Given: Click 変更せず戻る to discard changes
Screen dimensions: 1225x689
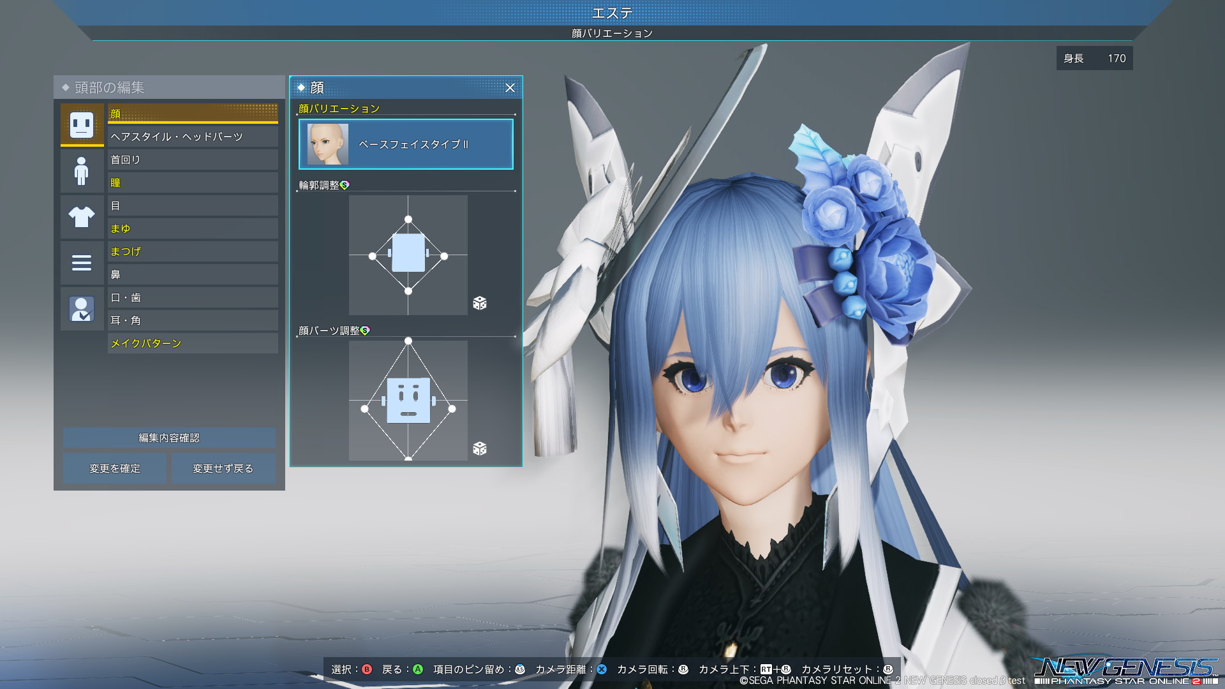Looking at the screenshot, I should pyautogui.click(x=223, y=468).
